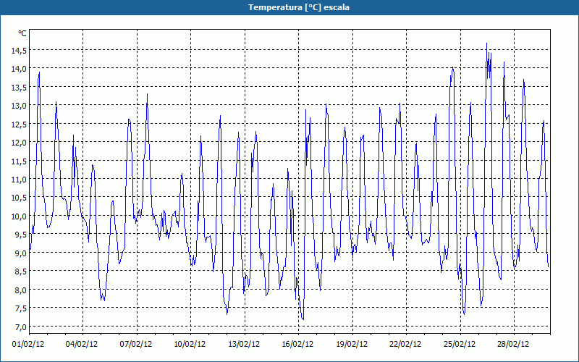The width and height of the screenshot is (579, 362).
Task: Click the °C unit label on the axis
Action: (22, 33)
